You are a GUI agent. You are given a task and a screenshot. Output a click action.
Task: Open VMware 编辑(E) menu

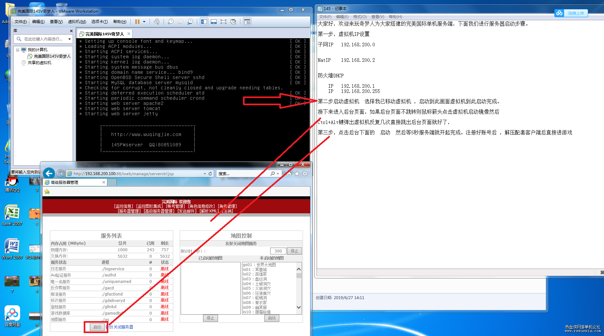(x=38, y=22)
